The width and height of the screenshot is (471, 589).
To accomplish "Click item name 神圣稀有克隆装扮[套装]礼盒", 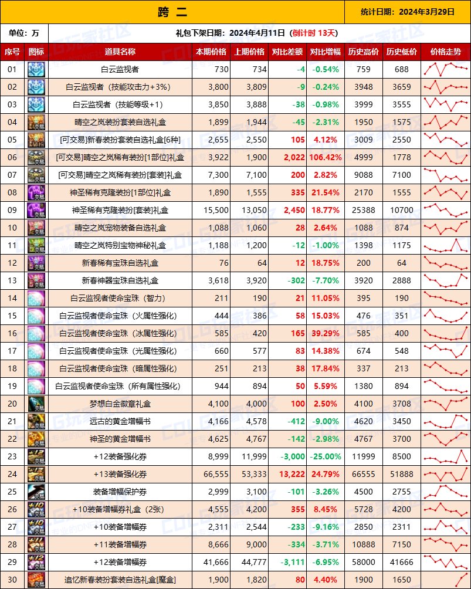I will (x=120, y=211).
